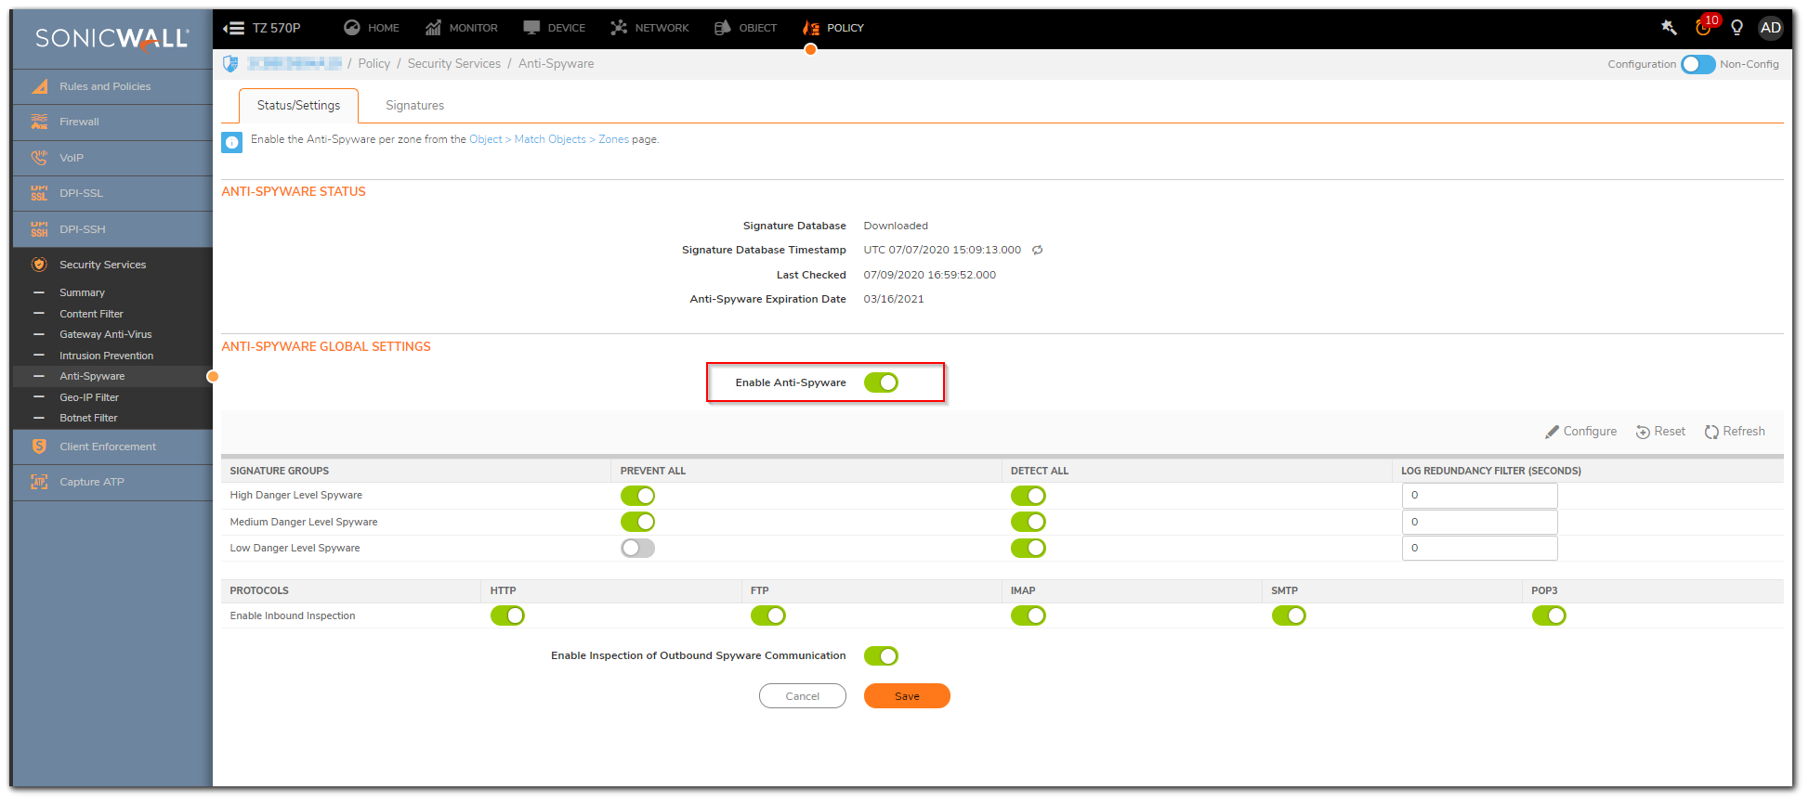1809x803 pixels.
Task: Click the SonicWall logo
Action: tap(112, 38)
